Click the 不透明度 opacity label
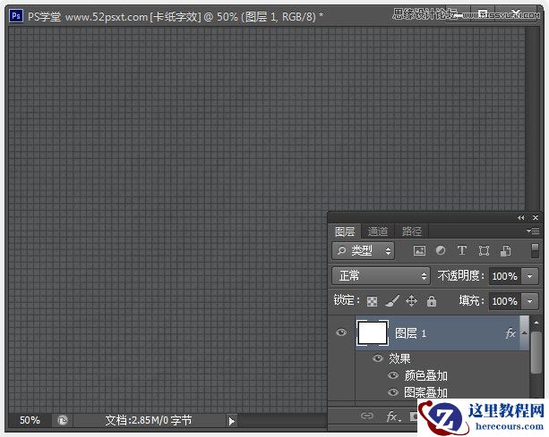 click(460, 276)
